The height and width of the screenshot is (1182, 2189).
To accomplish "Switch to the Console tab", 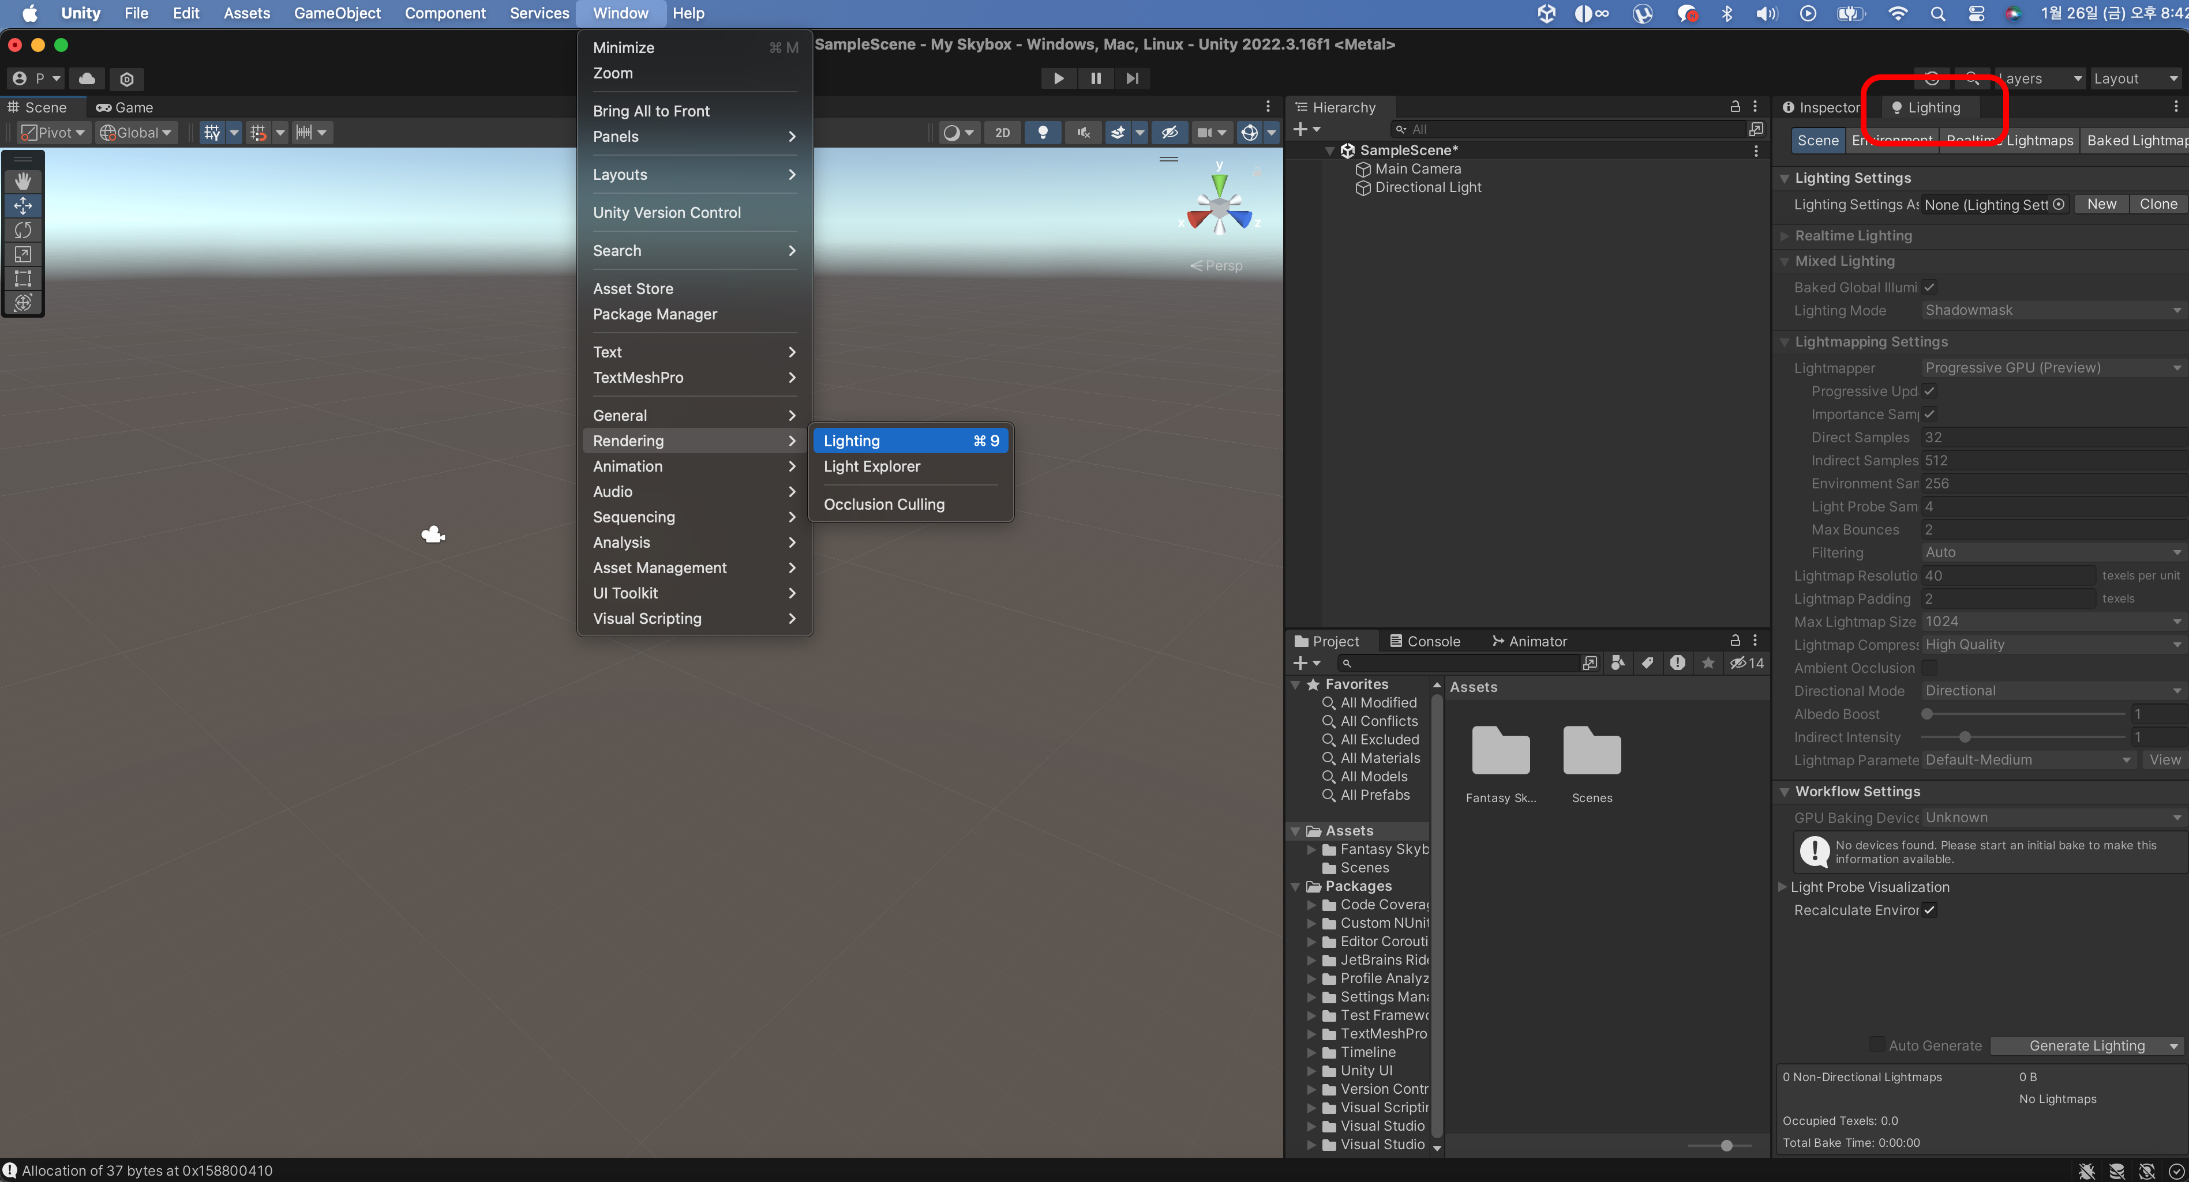I will point(1425,641).
